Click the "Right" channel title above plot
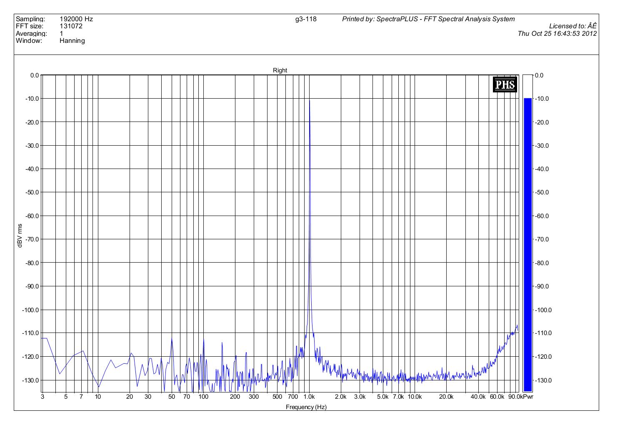 280,70
